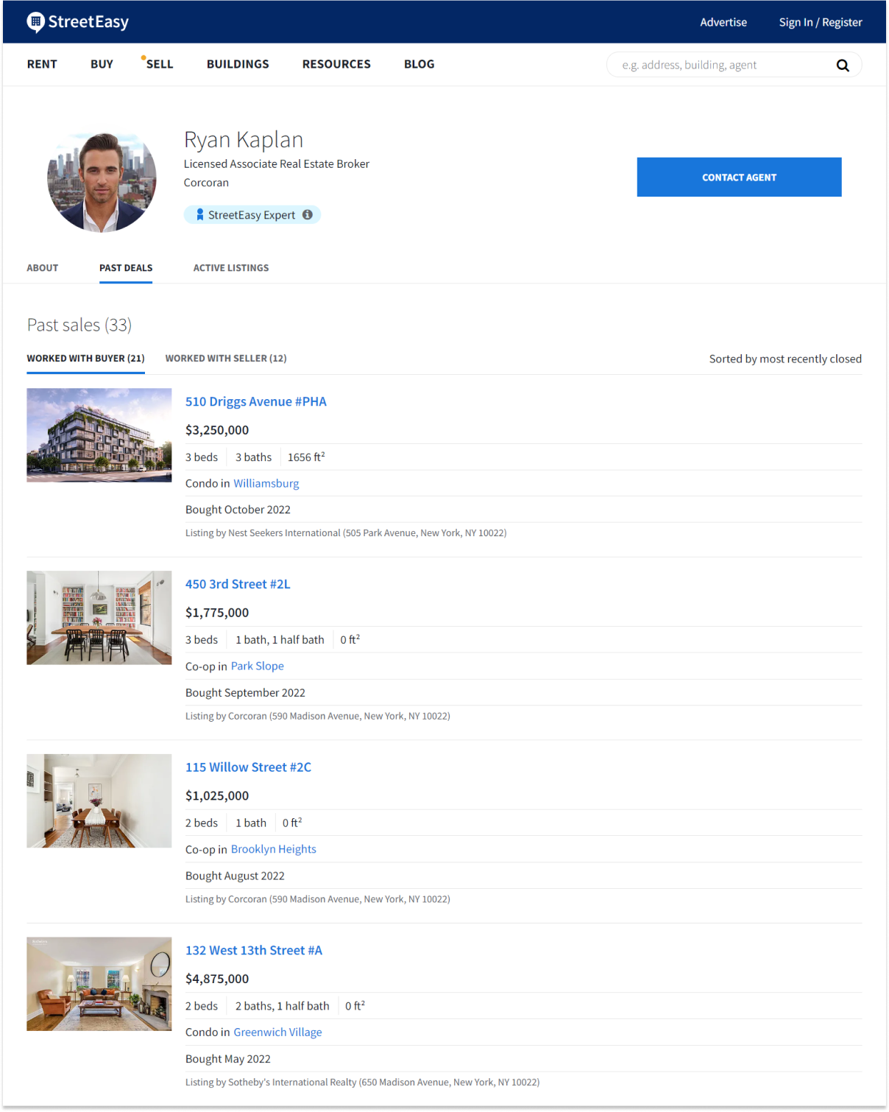
Task: Open the BUY menu
Action: pos(102,64)
